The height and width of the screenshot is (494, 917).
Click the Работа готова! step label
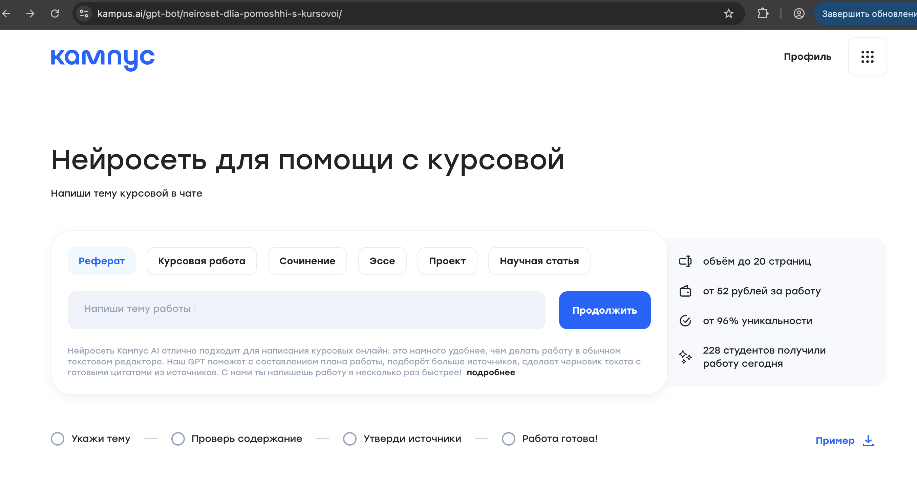[x=560, y=439]
